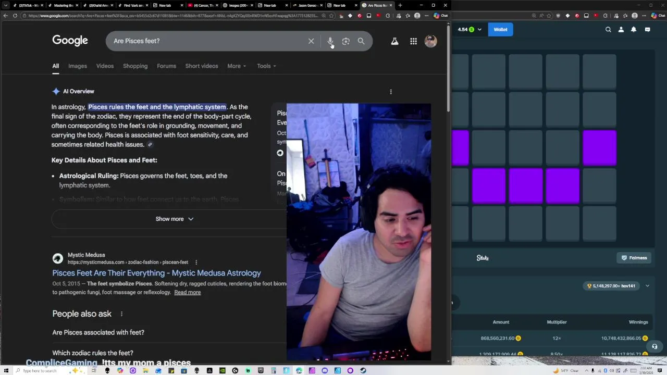
Task: Switch to Shopping results tab
Action: click(135, 66)
